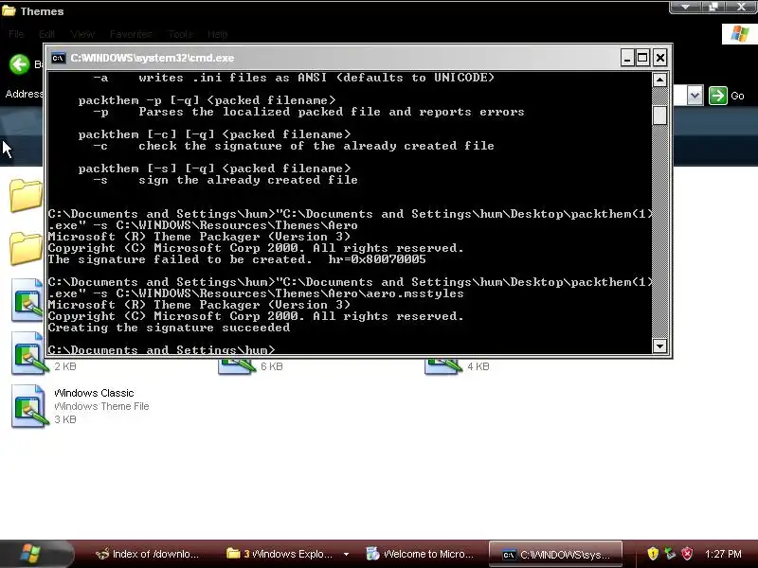Select the Windows Classic theme file icon
The height and width of the screenshot is (568, 758).
coord(29,406)
